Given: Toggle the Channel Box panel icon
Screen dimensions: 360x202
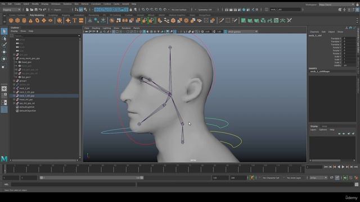Looking at the screenshot, I should pos(358,10).
